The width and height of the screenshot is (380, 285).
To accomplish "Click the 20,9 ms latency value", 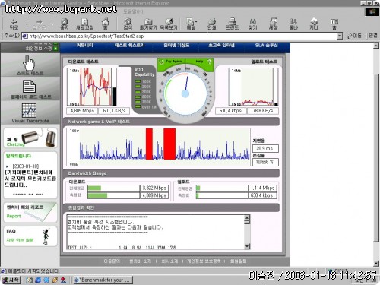I will point(265,148).
